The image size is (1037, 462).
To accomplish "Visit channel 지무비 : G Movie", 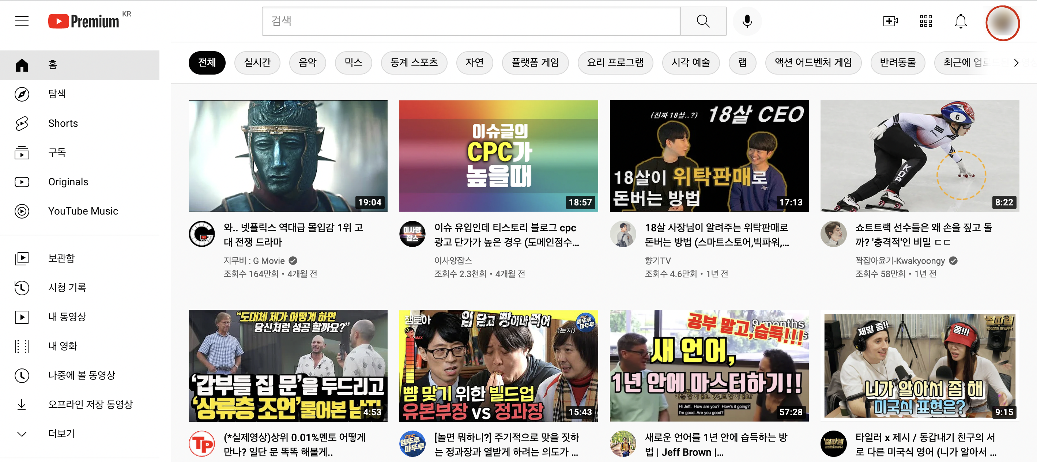I will click(254, 261).
